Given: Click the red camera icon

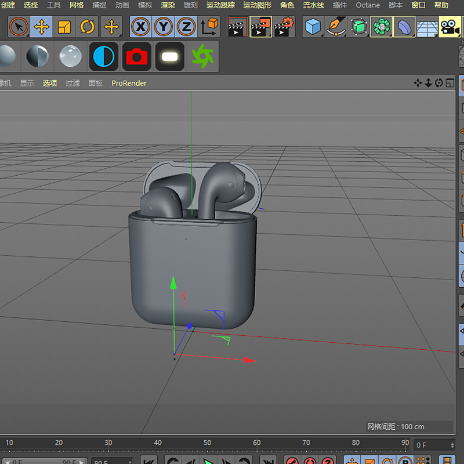Looking at the screenshot, I should click(x=137, y=56).
